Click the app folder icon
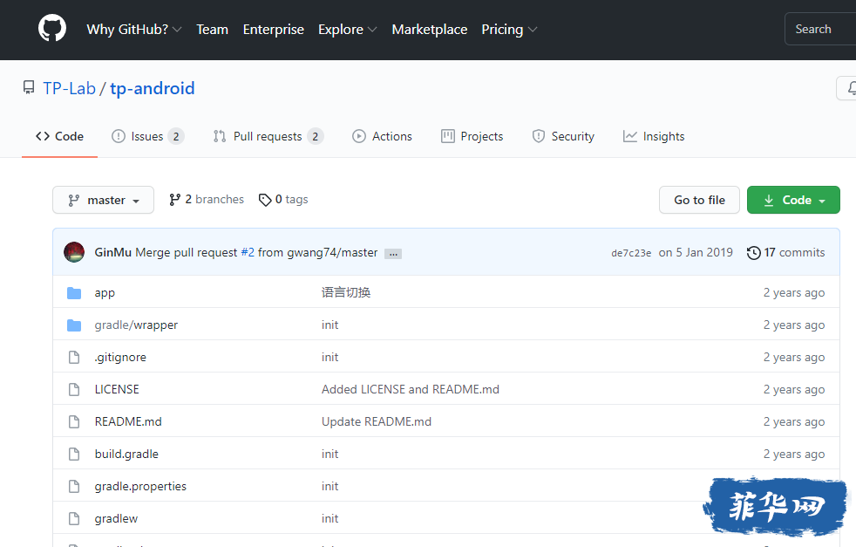 tap(74, 293)
